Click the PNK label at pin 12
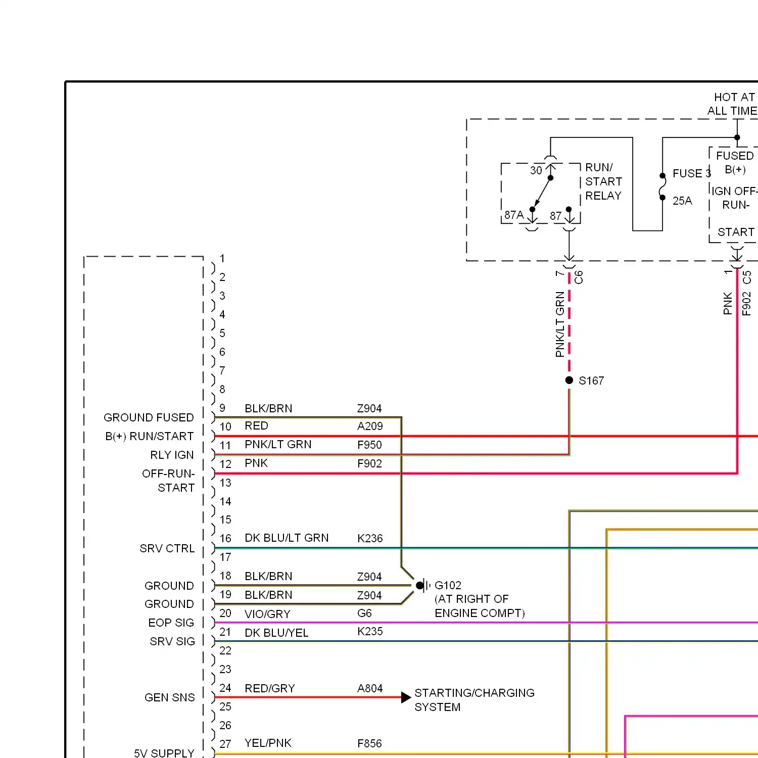 tap(256, 463)
